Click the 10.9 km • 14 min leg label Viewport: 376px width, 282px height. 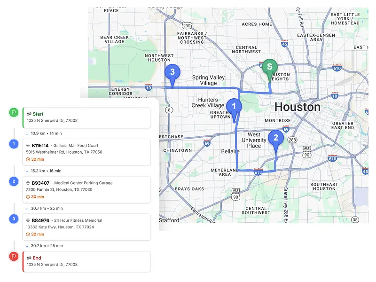46,133
